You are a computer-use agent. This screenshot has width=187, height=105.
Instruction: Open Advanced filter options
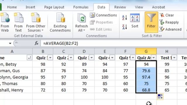[170, 29]
